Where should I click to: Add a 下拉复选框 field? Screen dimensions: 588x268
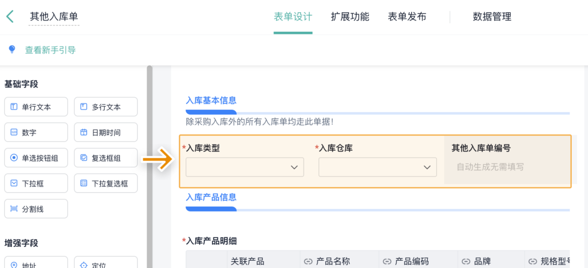106,183
